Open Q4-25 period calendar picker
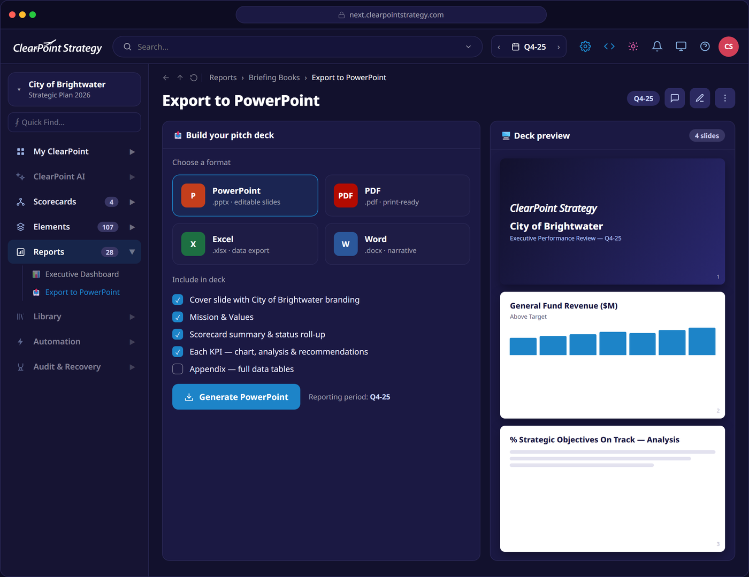This screenshot has height=577, width=749. click(529, 47)
